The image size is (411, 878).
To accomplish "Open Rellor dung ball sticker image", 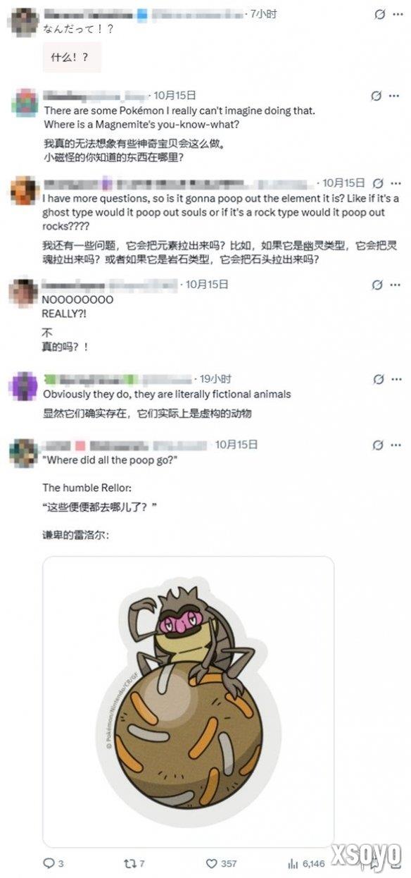I will click(x=188, y=701).
